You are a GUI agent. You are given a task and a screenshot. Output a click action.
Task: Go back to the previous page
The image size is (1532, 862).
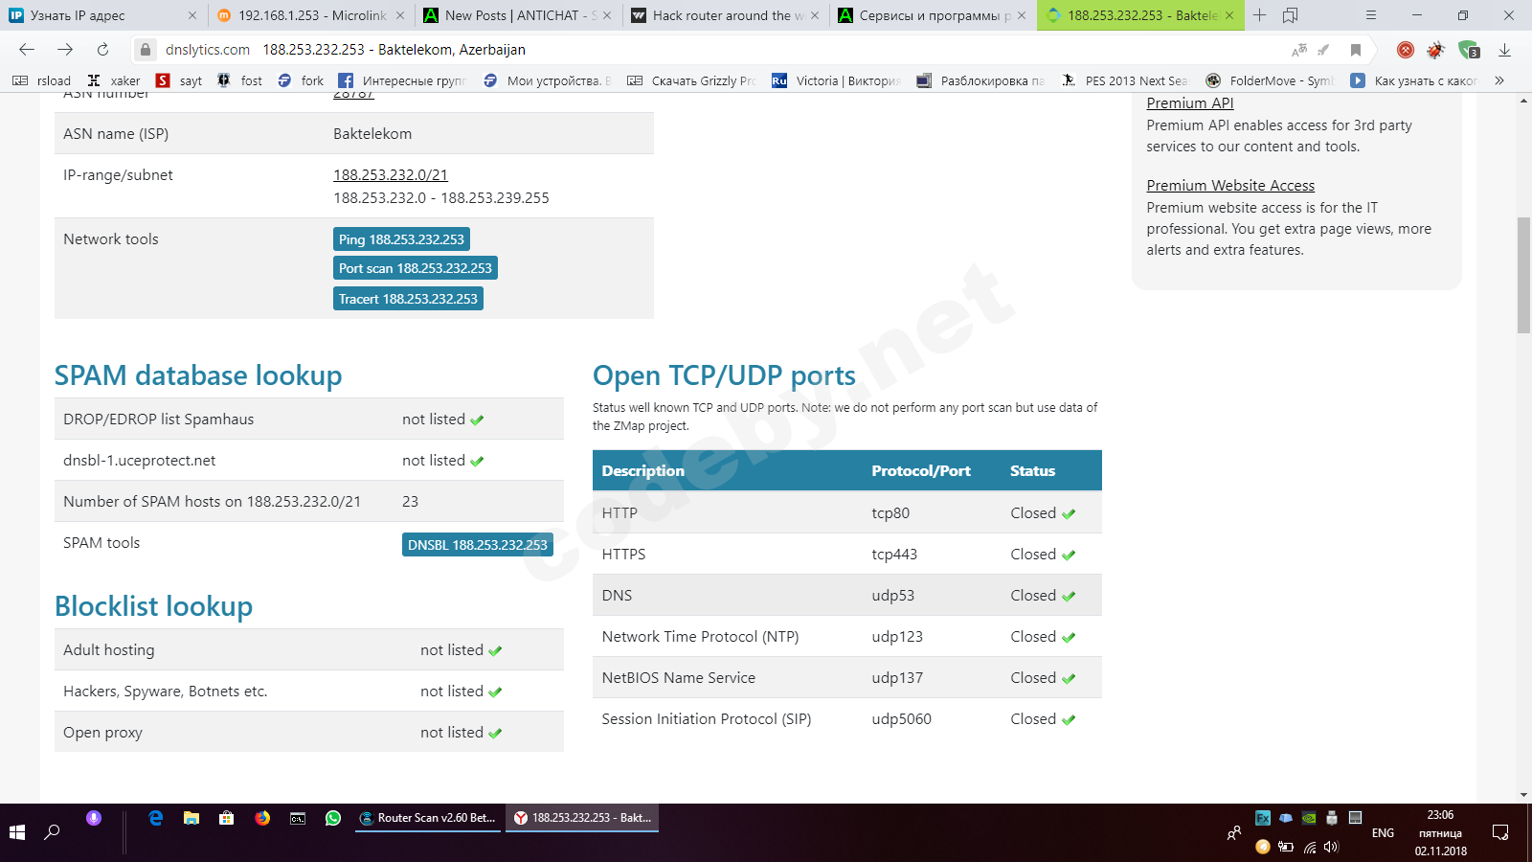pos(27,50)
